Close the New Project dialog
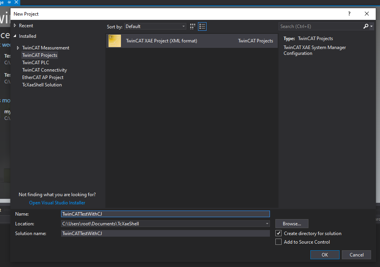Viewport: 380px width, 267px height. pos(367,14)
